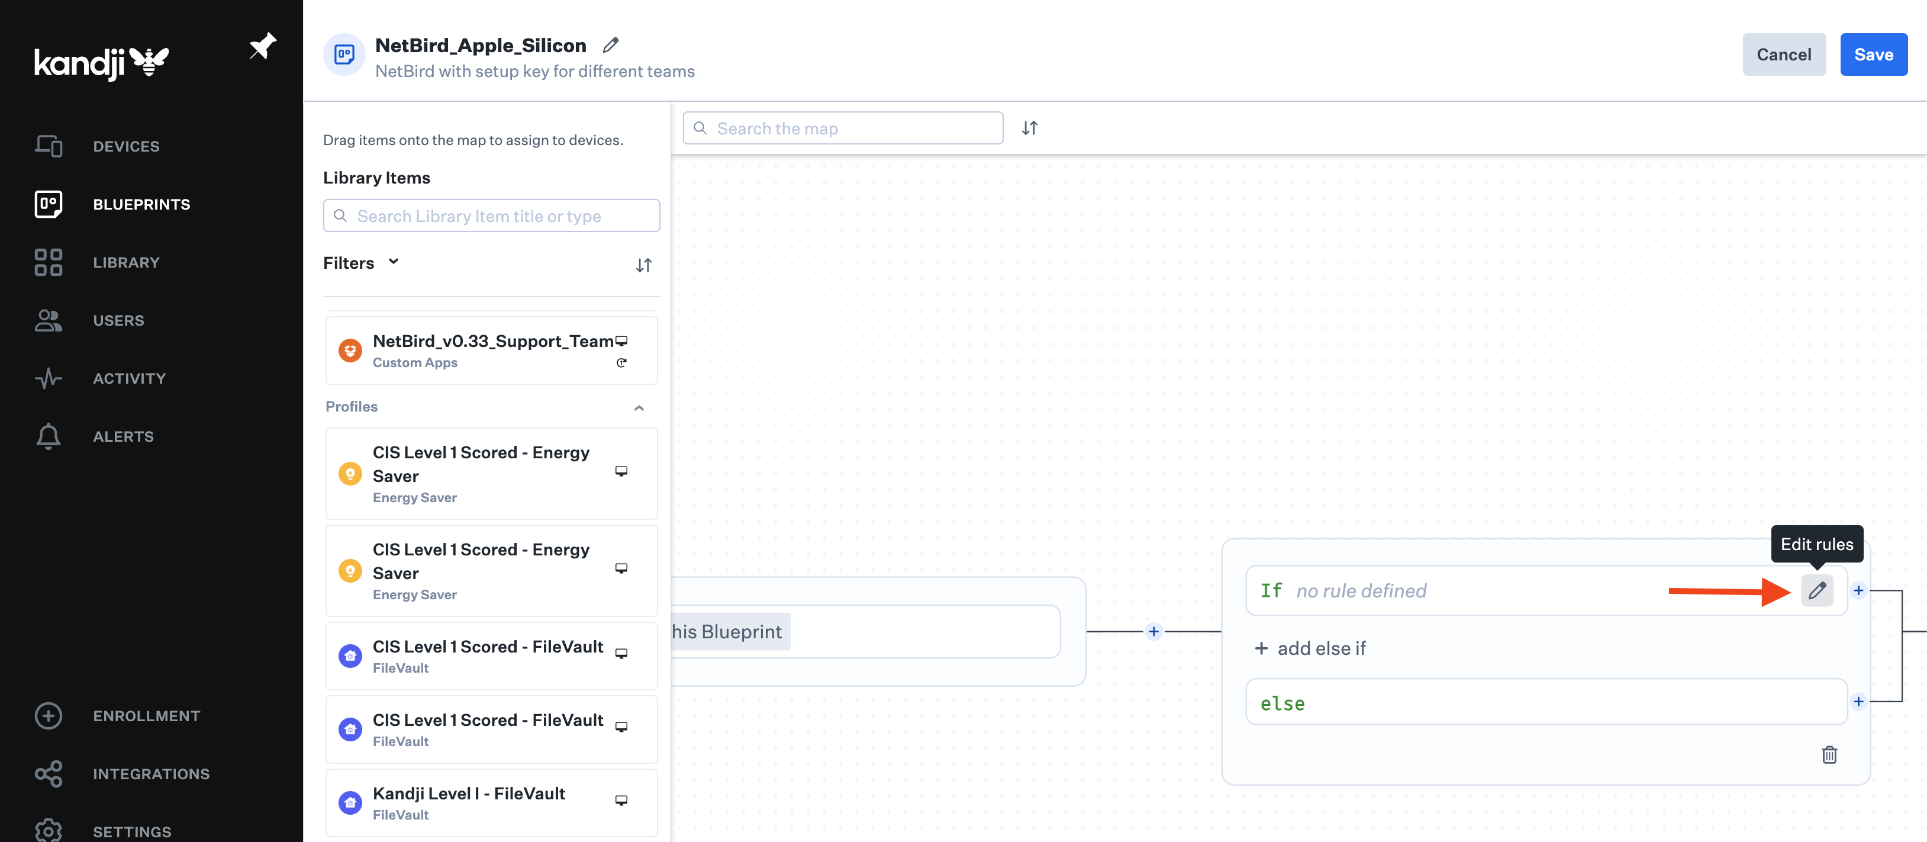Click the pin sidebar icon
This screenshot has height=842, width=1927.
(x=263, y=46)
